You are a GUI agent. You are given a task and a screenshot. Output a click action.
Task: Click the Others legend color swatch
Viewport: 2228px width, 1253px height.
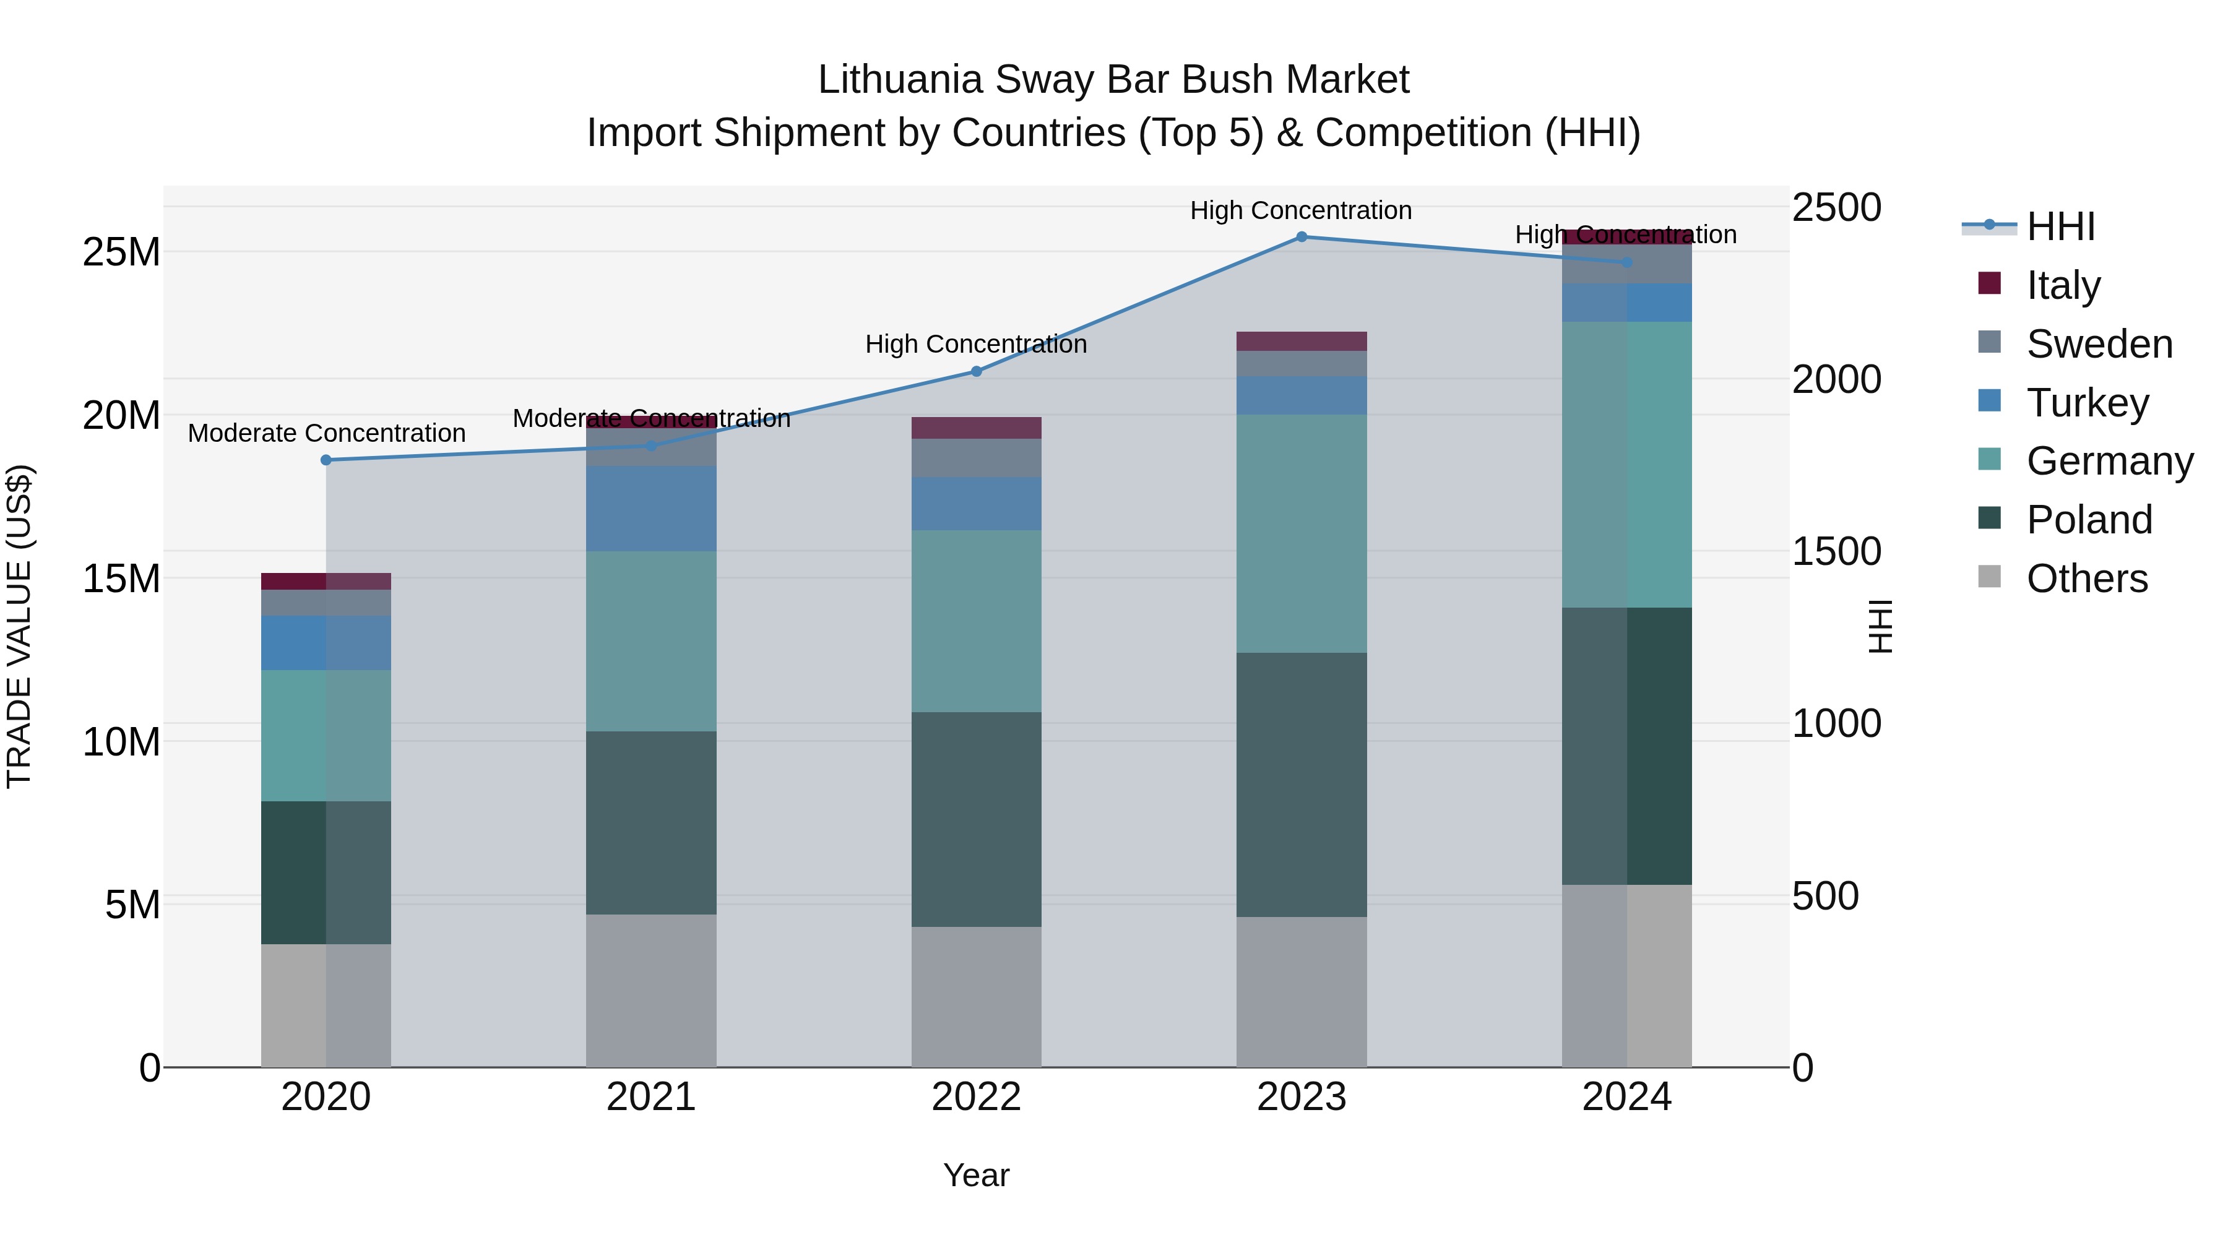(1989, 577)
